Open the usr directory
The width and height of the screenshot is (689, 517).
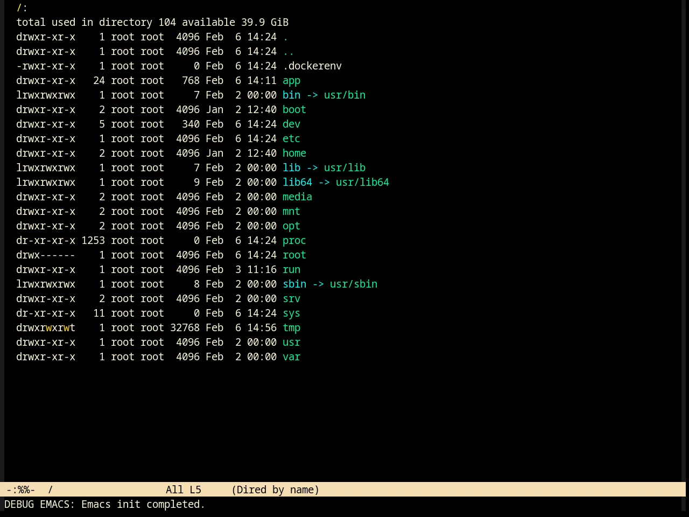(x=291, y=343)
